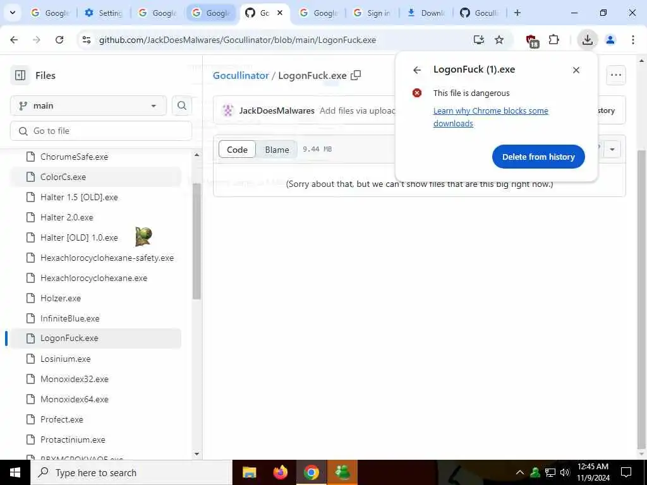Open the Chrome profile avatar
The height and width of the screenshot is (485, 647).
pos(610,40)
